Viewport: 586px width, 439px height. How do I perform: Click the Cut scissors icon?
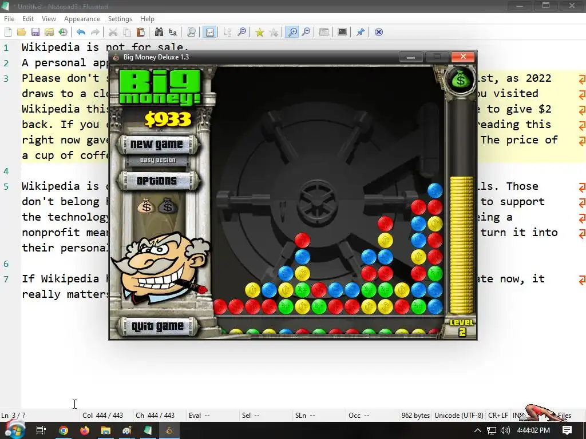tap(113, 32)
